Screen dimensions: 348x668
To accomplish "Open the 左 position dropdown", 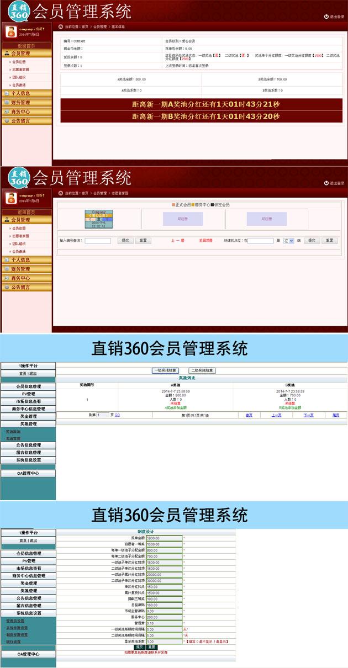I will click(289, 241).
